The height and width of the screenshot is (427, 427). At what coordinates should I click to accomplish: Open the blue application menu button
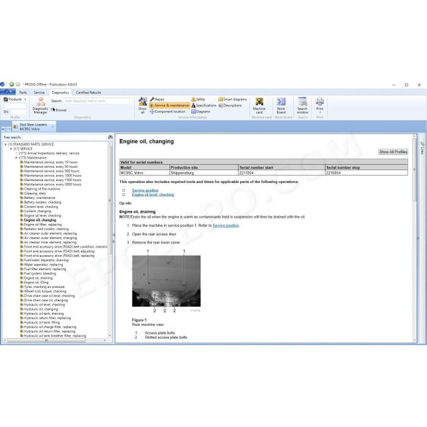8,91
